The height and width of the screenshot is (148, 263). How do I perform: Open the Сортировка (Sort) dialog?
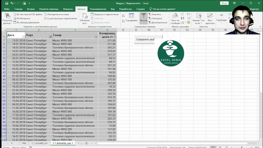131,18
